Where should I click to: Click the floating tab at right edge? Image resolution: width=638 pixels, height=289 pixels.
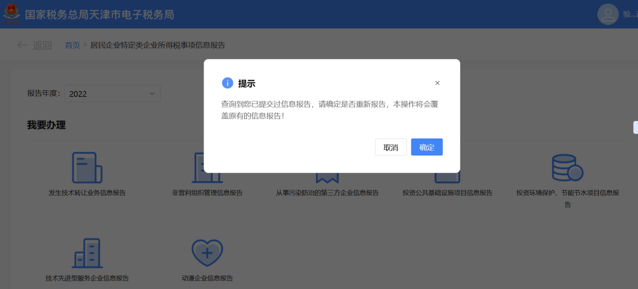pos(635,127)
